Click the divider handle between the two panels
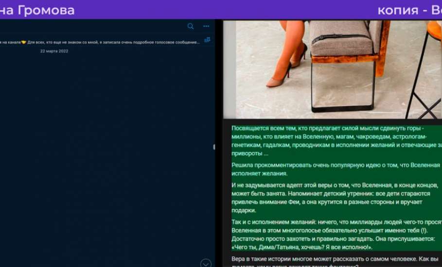 tap(214, 147)
